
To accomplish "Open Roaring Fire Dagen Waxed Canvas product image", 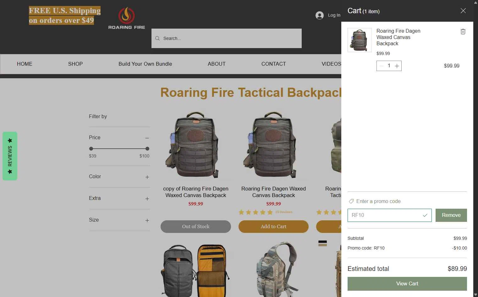I will click(273, 146).
